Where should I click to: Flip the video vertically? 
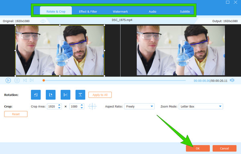coord(80,95)
